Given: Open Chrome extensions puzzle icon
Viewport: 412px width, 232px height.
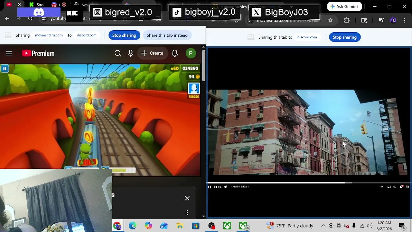Looking at the screenshot, I should click(x=347, y=20).
